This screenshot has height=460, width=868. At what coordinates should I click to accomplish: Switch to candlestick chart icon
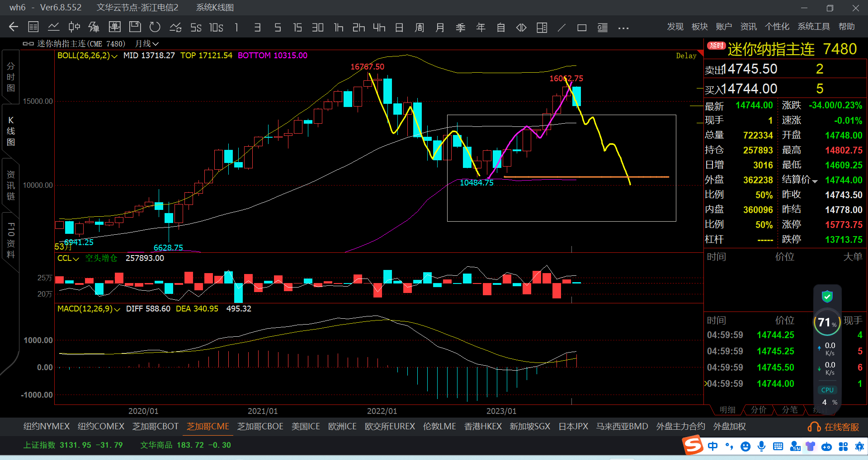74,27
